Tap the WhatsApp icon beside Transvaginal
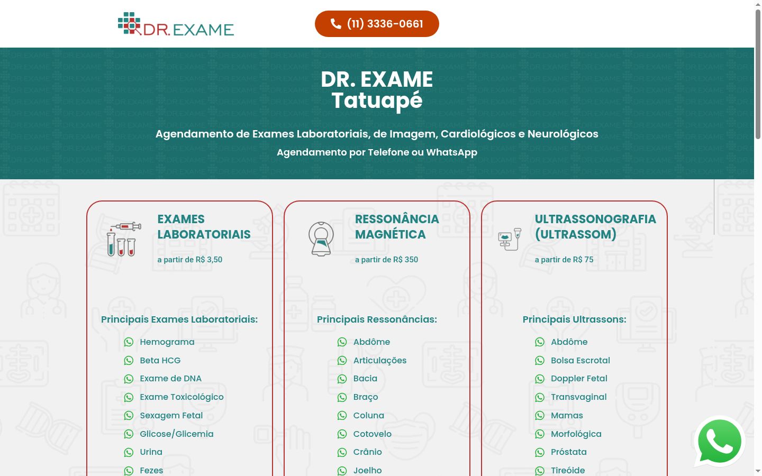 click(x=540, y=397)
